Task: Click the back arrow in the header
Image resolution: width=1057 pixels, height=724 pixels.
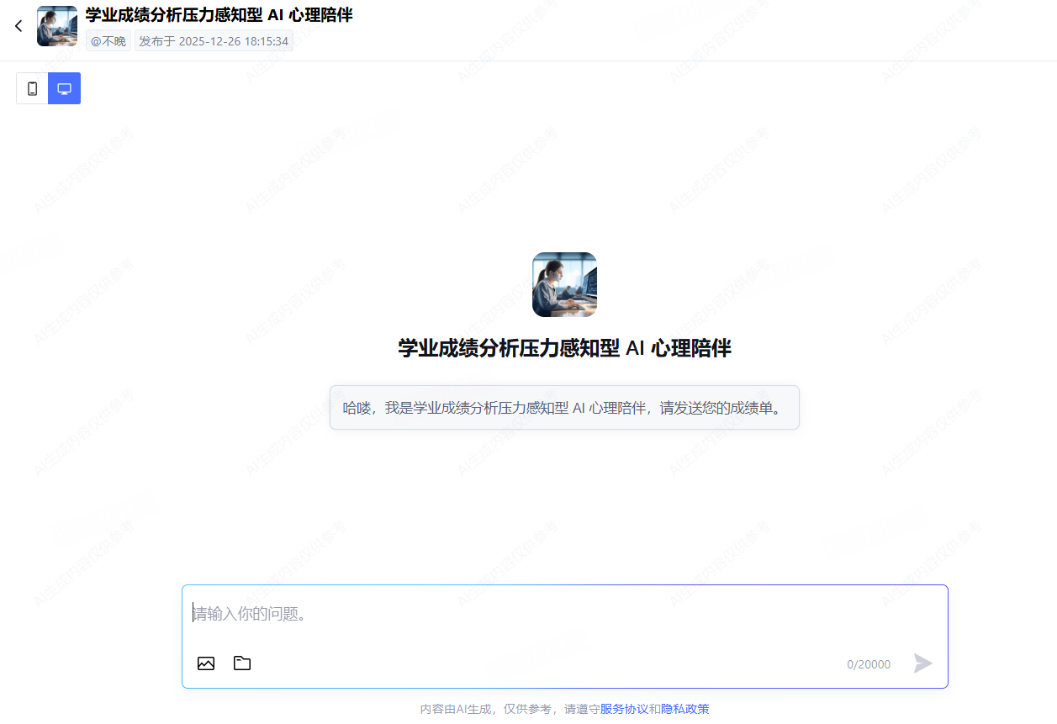Action: [x=18, y=25]
